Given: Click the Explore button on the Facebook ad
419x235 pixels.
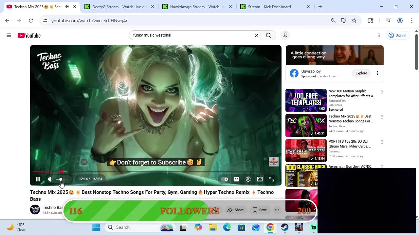Looking at the screenshot, I should [x=361, y=73].
